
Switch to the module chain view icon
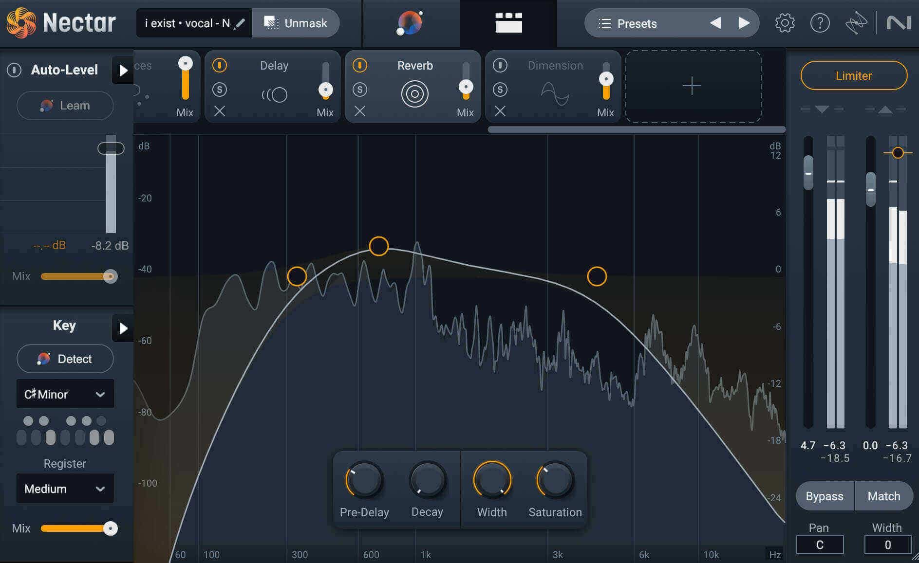pos(508,23)
